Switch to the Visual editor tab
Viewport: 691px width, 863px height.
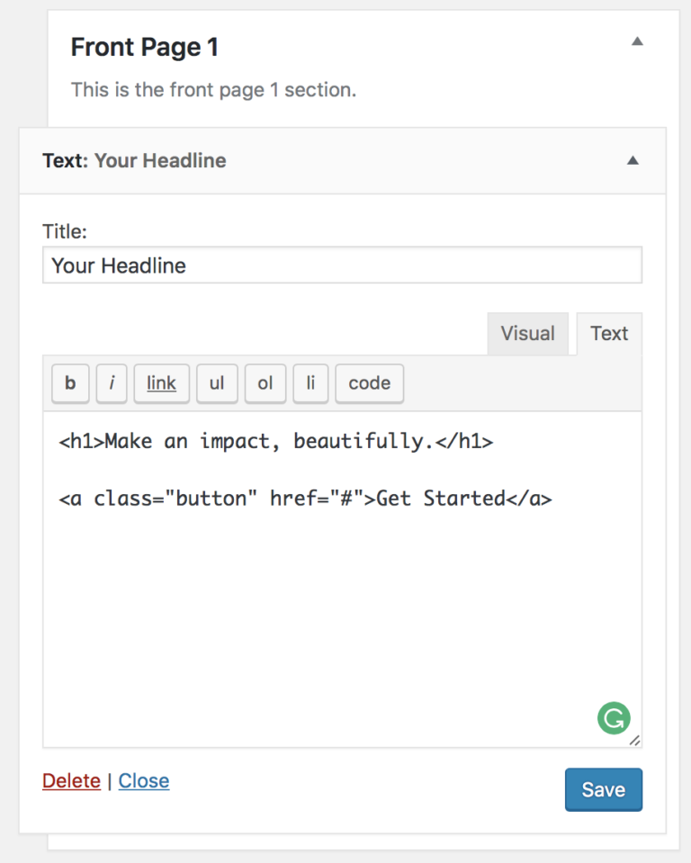527,334
